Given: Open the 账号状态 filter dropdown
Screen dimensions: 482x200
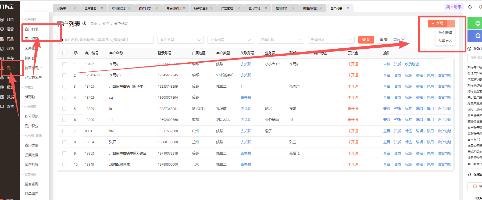Looking at the screenshot, I should [x=331, y=40].
